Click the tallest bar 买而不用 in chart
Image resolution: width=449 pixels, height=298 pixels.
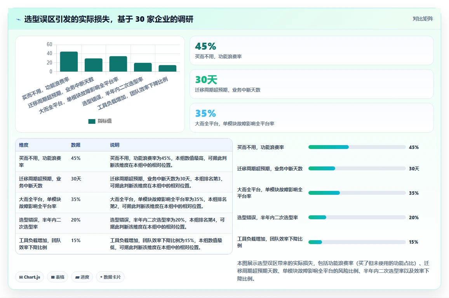[x=69, y=61]
